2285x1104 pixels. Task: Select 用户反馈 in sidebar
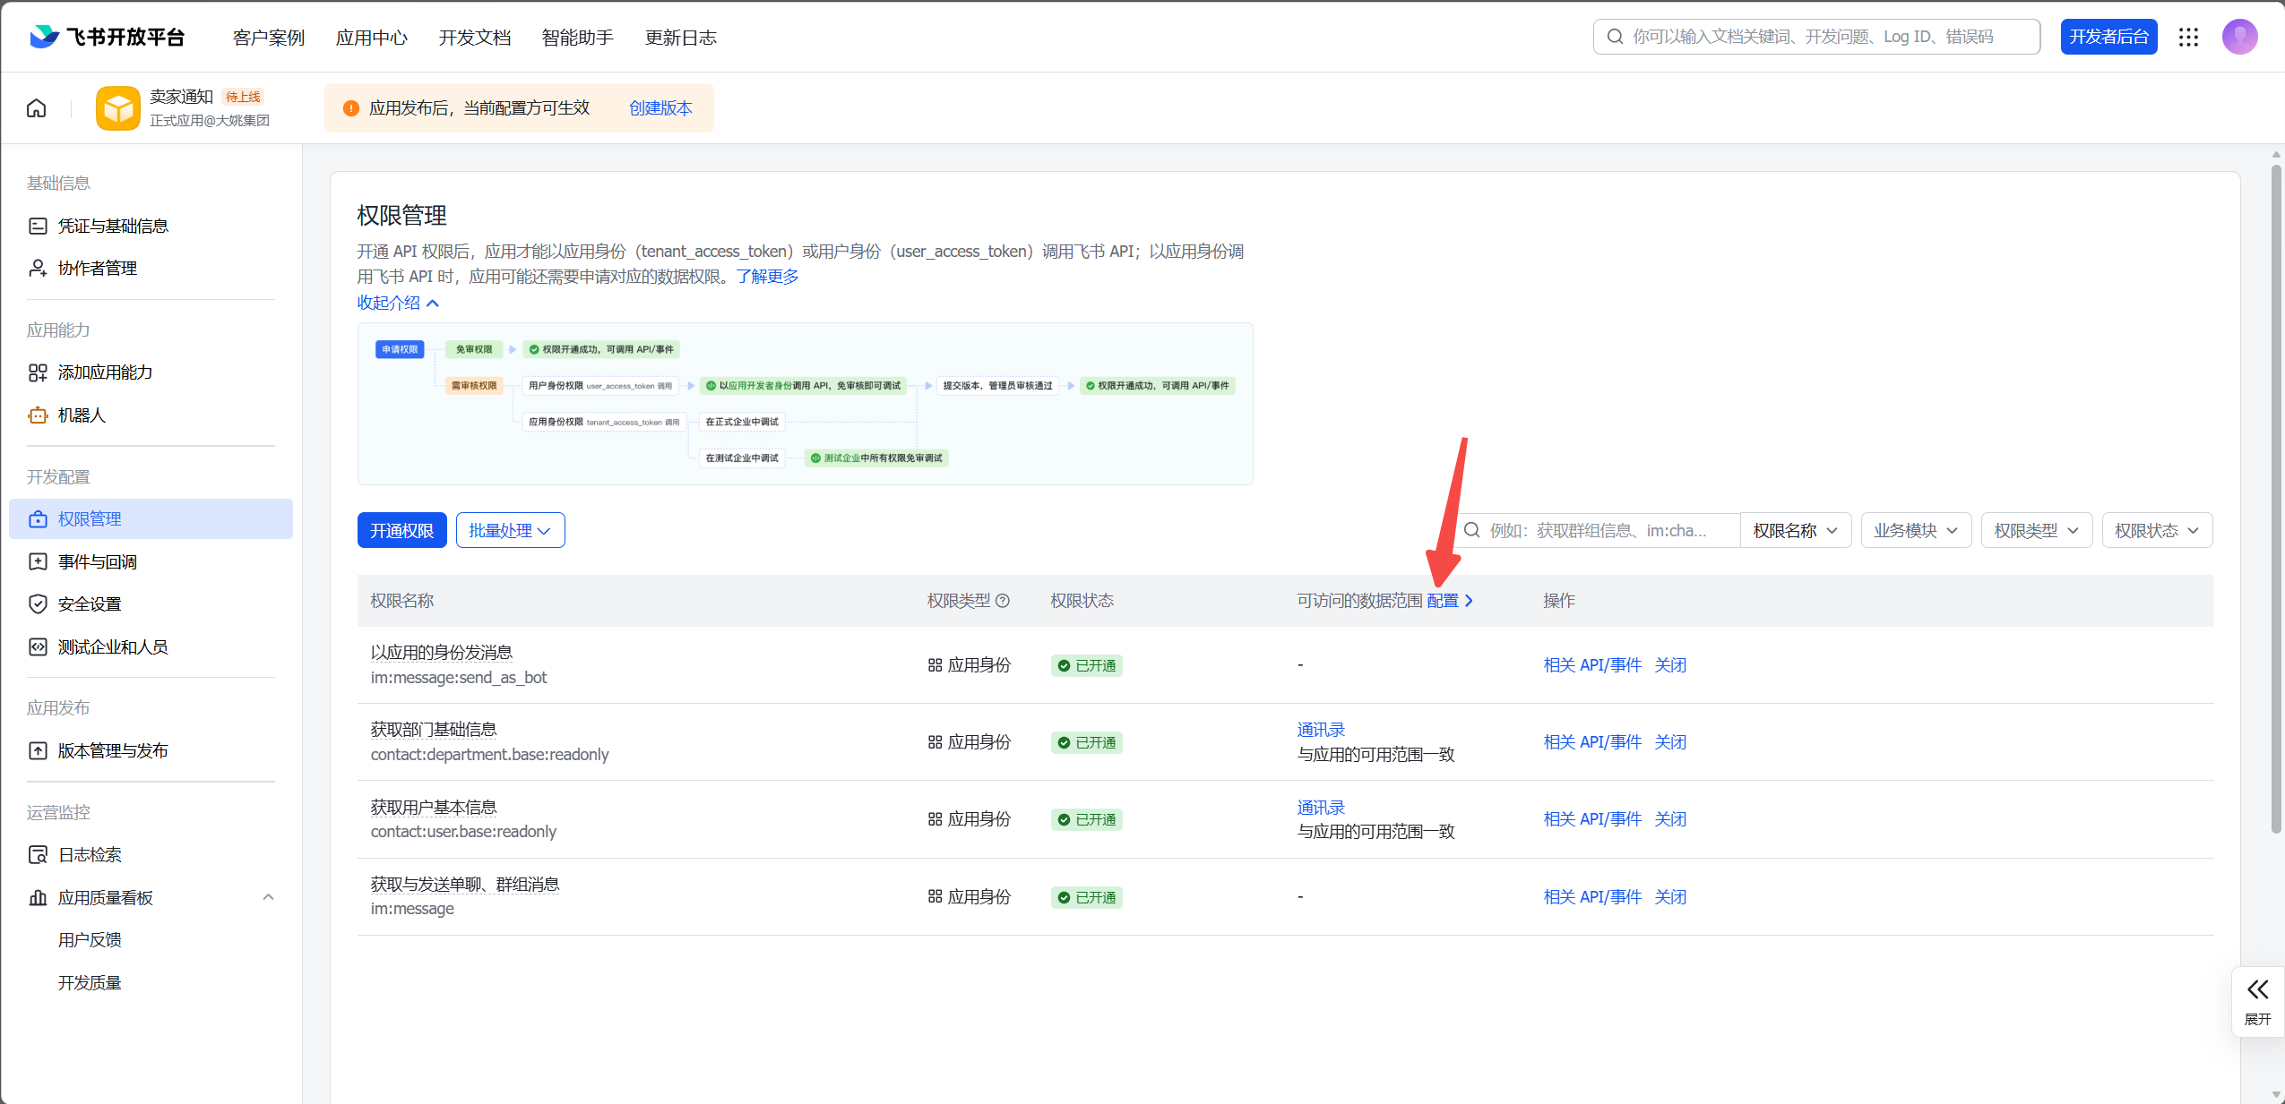point(90,940)
